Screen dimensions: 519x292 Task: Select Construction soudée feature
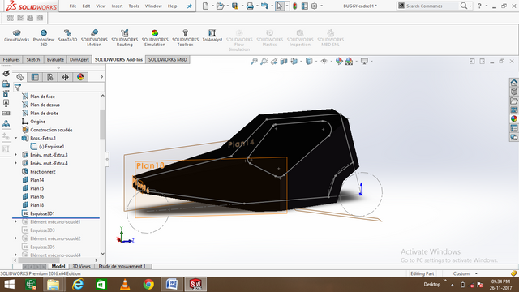[x=51, y=130]
